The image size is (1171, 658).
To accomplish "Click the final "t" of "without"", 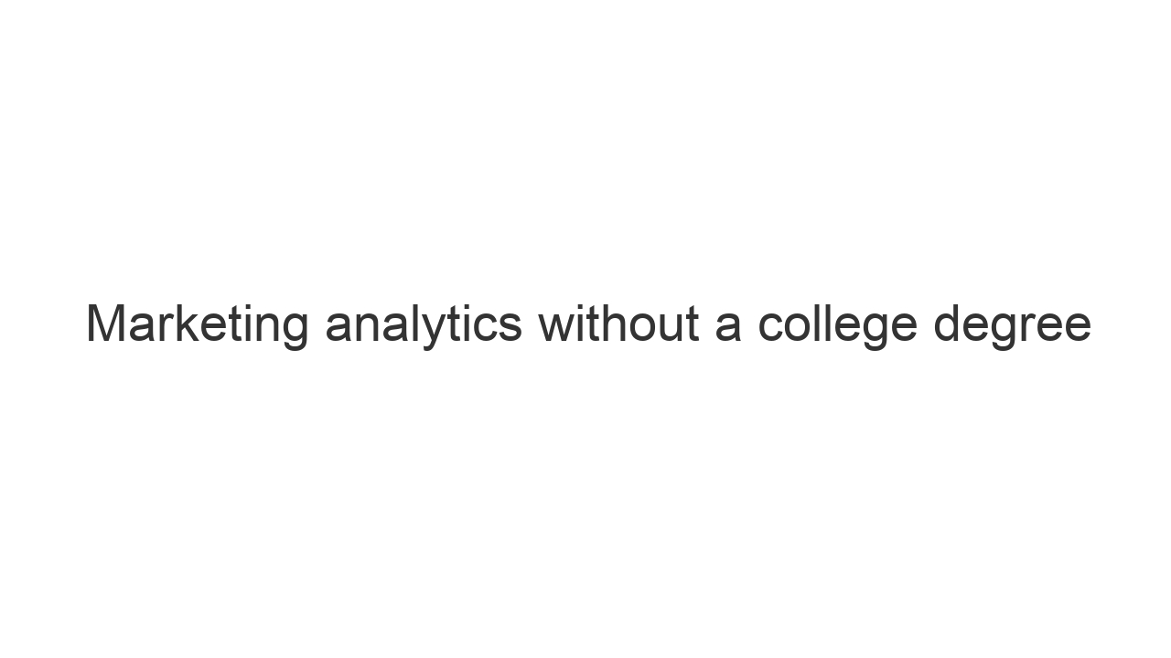I will [692, 324].
